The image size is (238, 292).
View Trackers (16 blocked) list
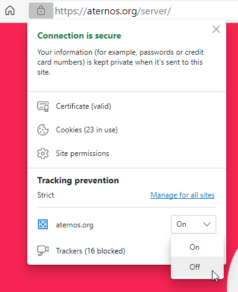(x=91, y=251)
